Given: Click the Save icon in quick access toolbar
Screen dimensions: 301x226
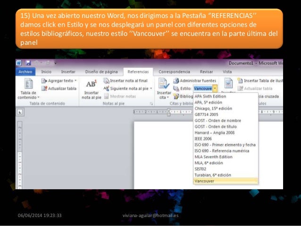Looking at the screenshot, I should (28, 63).
